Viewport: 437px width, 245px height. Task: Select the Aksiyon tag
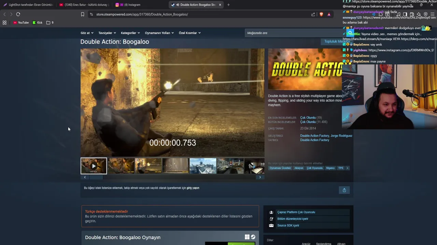pyautogui.click(x=299, y=168)
